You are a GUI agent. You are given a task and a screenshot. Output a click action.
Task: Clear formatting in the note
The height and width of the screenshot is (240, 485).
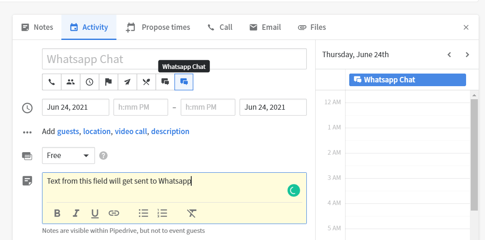click(192, 213)
